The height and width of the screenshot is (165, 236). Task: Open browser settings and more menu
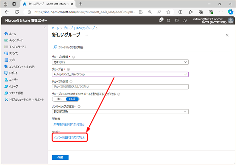pos(221,12)
